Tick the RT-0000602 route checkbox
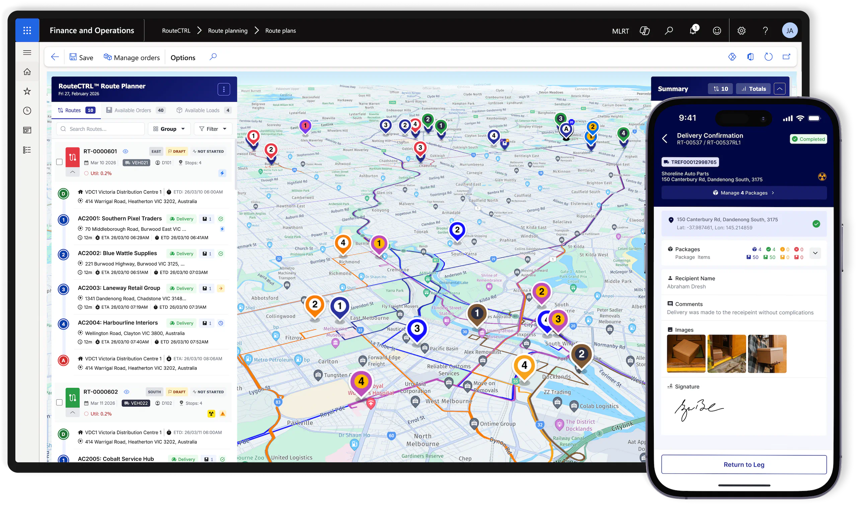This screenshot has width=857, height=505. [x=59, y=403]
